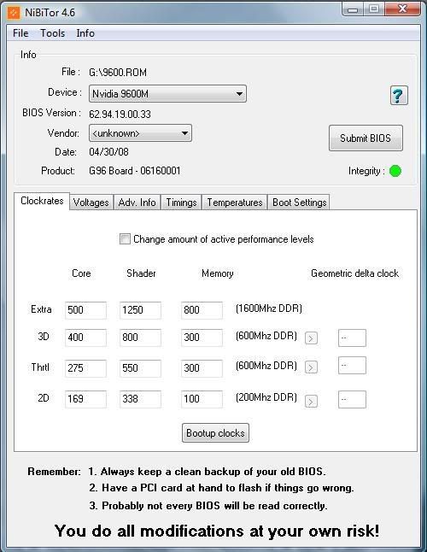Close the NiBiTor window
Screen dimensions: 427x552
coord(402,9)
